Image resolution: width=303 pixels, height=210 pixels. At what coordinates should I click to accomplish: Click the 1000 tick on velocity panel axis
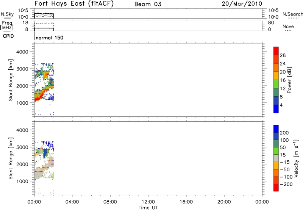(22, 181)
